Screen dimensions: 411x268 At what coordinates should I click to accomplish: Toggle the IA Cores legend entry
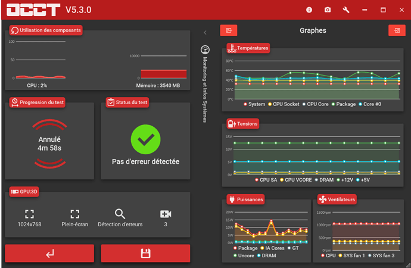(x=272, y=248)
